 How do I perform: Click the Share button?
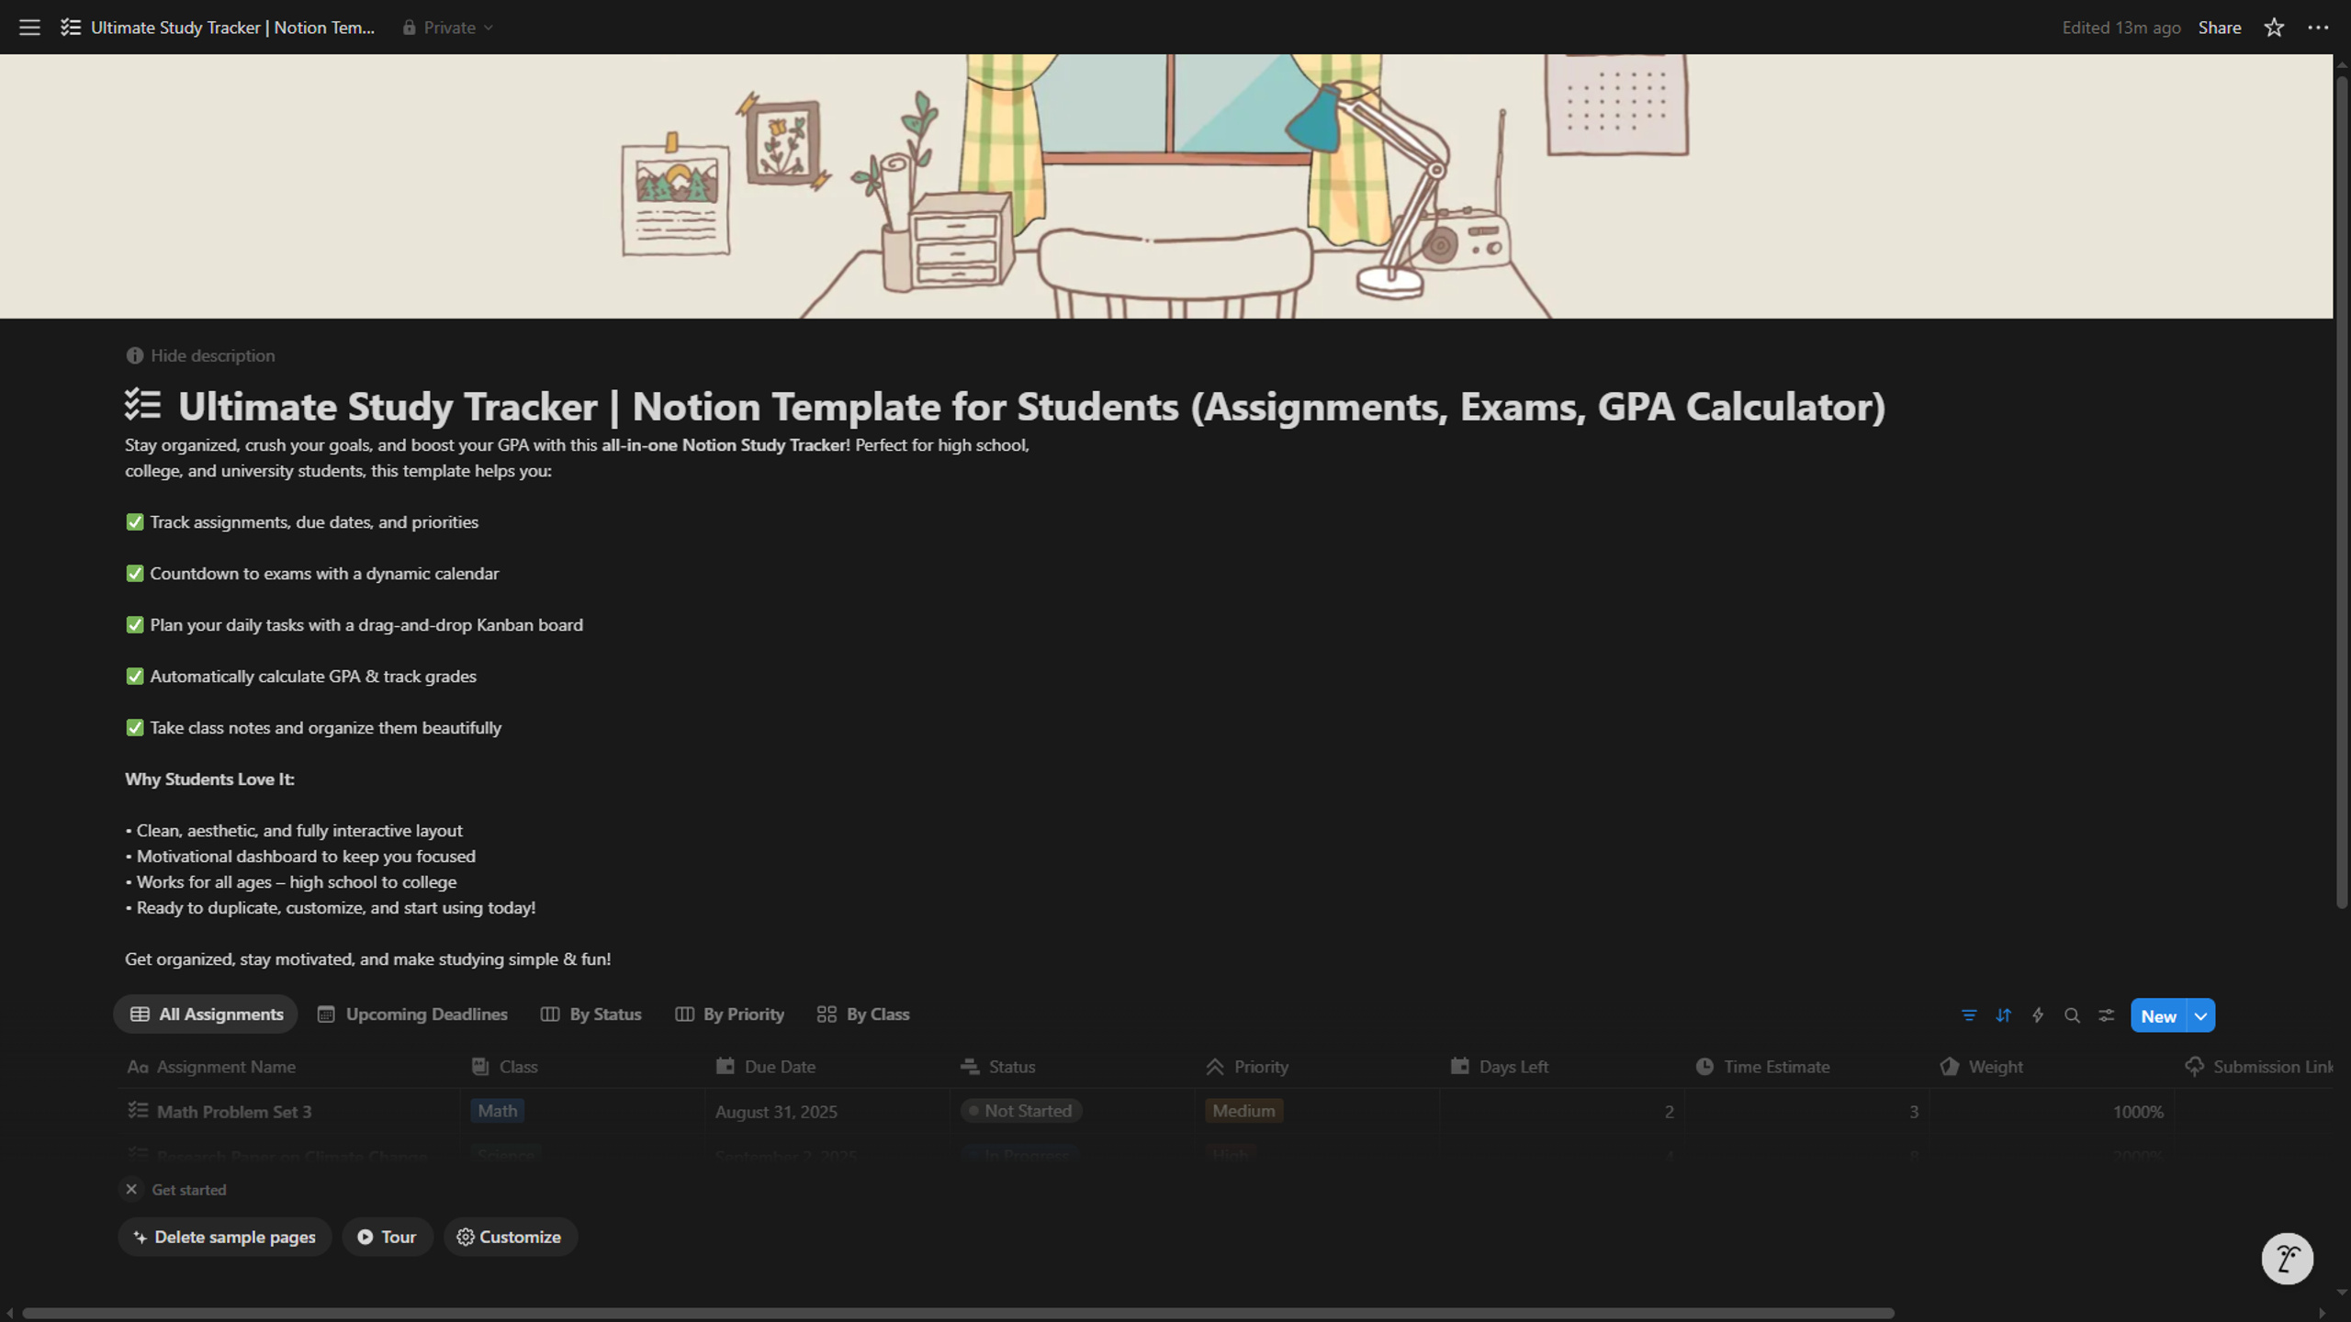coord(2220,28)
